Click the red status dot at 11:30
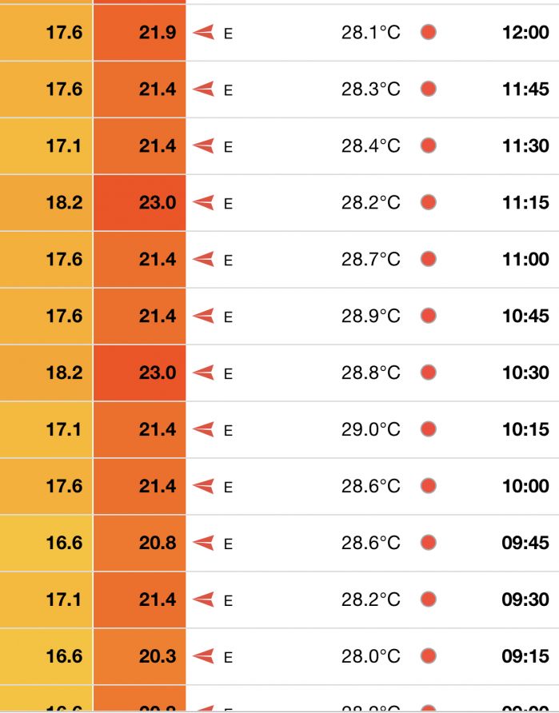 point(429,146)
